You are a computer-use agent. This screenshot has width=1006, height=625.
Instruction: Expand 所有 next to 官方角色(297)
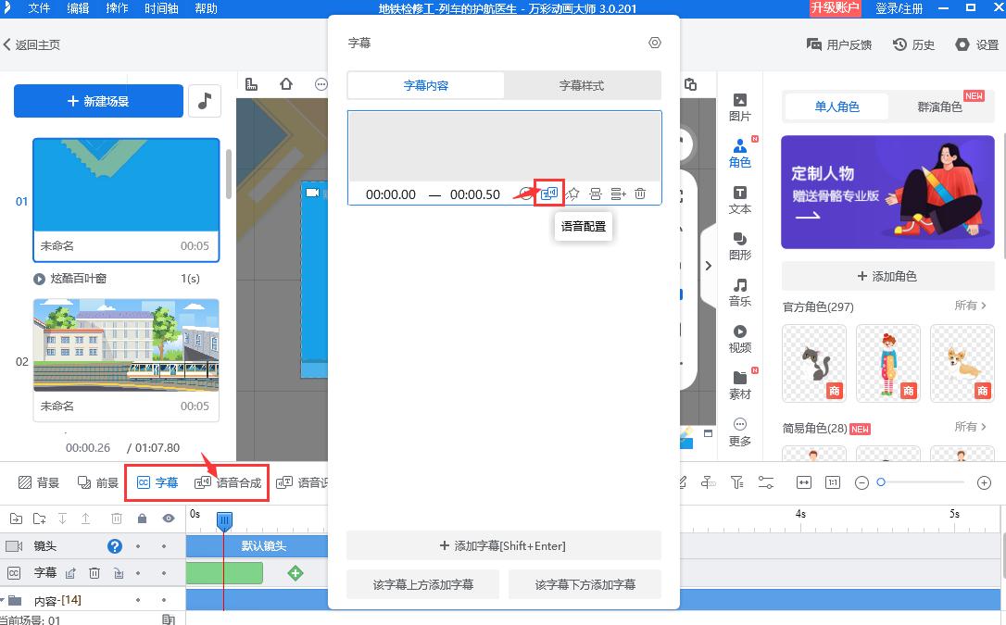[968, 306]
